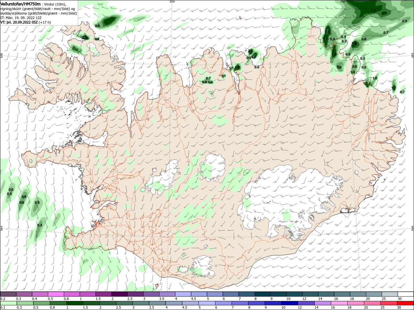
Task: Pick the darkest green swatch after 1 in the bottom legend row
Action: (74, 303)
